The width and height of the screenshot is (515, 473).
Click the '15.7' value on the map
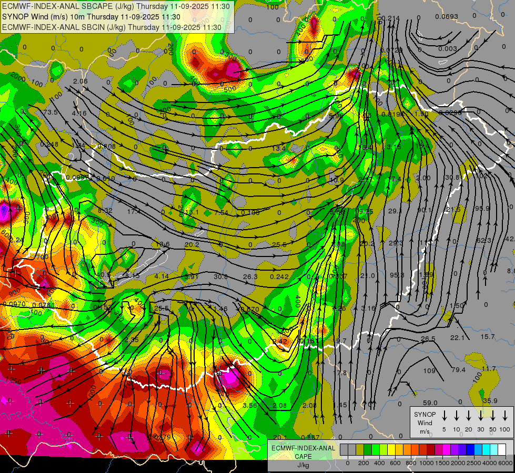click(488, 337)
